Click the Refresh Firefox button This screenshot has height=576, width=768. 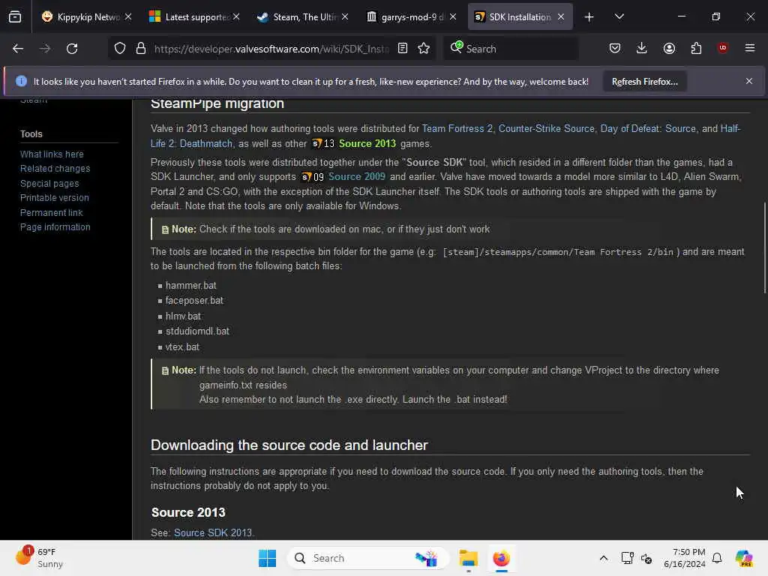(644, 82)
